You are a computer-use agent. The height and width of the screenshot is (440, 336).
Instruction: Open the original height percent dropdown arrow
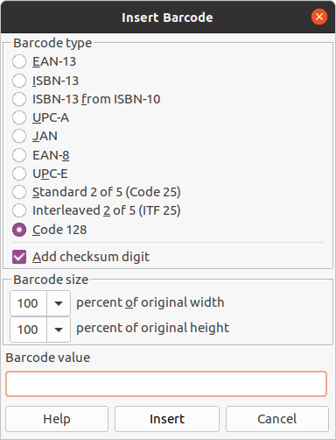click(x=59, y=330)
